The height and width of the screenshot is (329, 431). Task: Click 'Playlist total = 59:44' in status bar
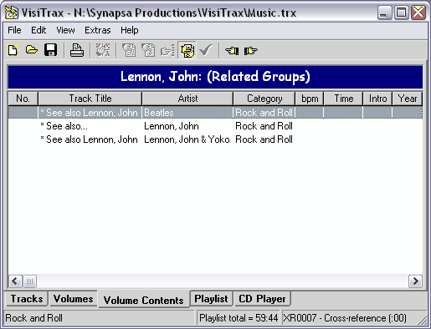(x=239, y=318)
